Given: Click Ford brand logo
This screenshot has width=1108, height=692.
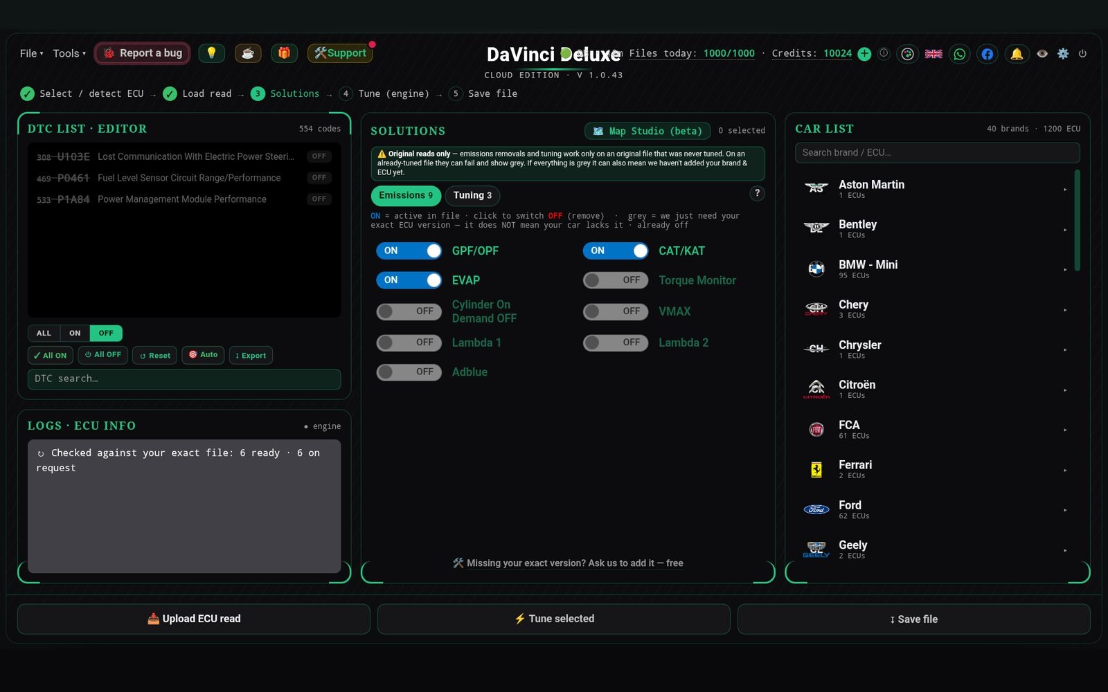Looking at the screenshot, I should [x=816, y=509].
